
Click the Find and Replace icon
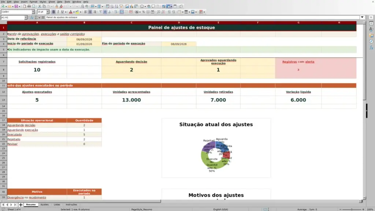(82, 7)
